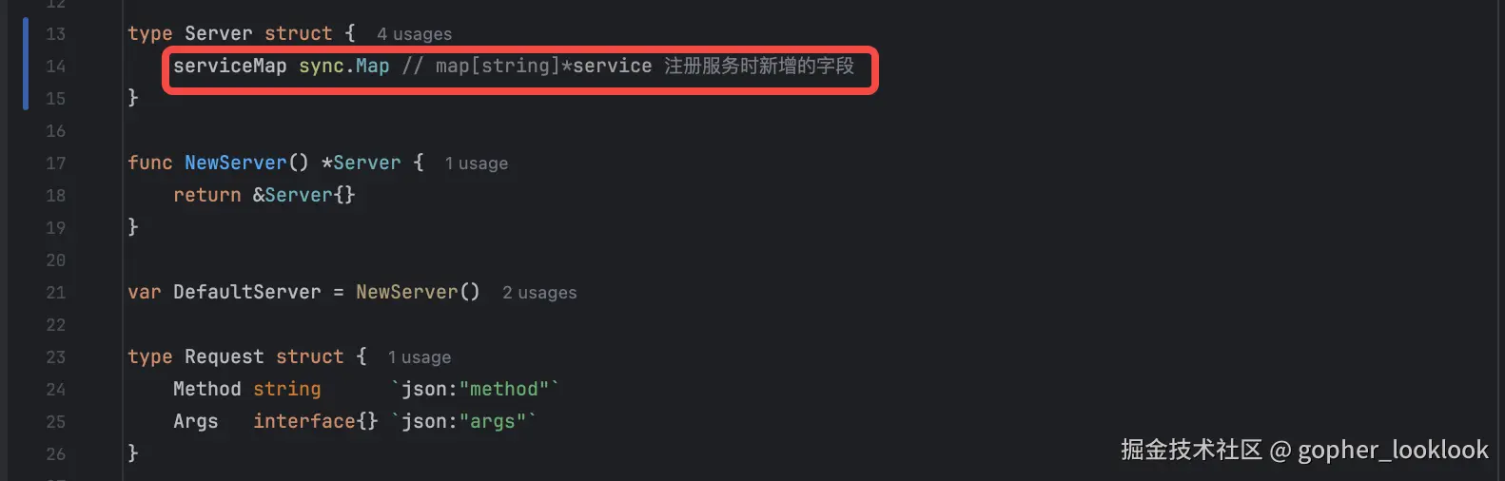Click the json:"method" struct tag
The width and height of the screenshot is (1505, 481).
[475, 389]
